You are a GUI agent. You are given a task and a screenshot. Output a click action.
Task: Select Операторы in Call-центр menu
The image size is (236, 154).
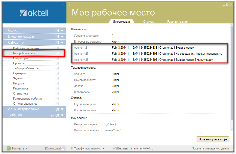20,58
